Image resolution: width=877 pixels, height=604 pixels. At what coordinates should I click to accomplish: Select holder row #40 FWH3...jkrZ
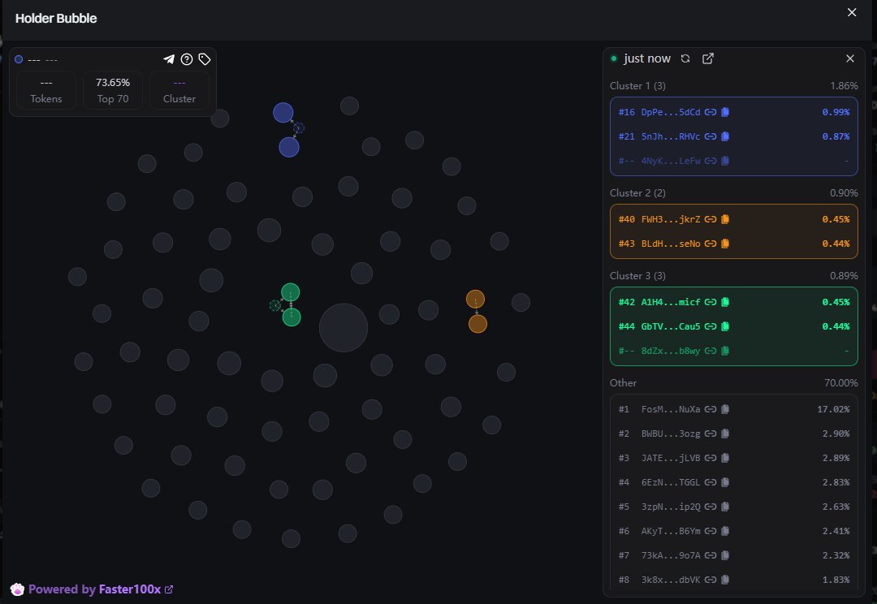734,219
